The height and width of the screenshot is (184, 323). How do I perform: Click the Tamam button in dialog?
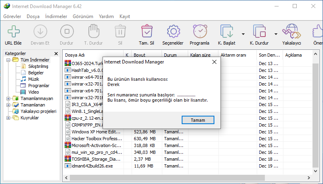point(198,120)
